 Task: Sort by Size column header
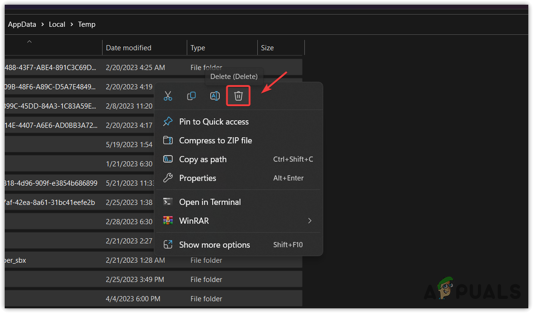tap(267, 48)
